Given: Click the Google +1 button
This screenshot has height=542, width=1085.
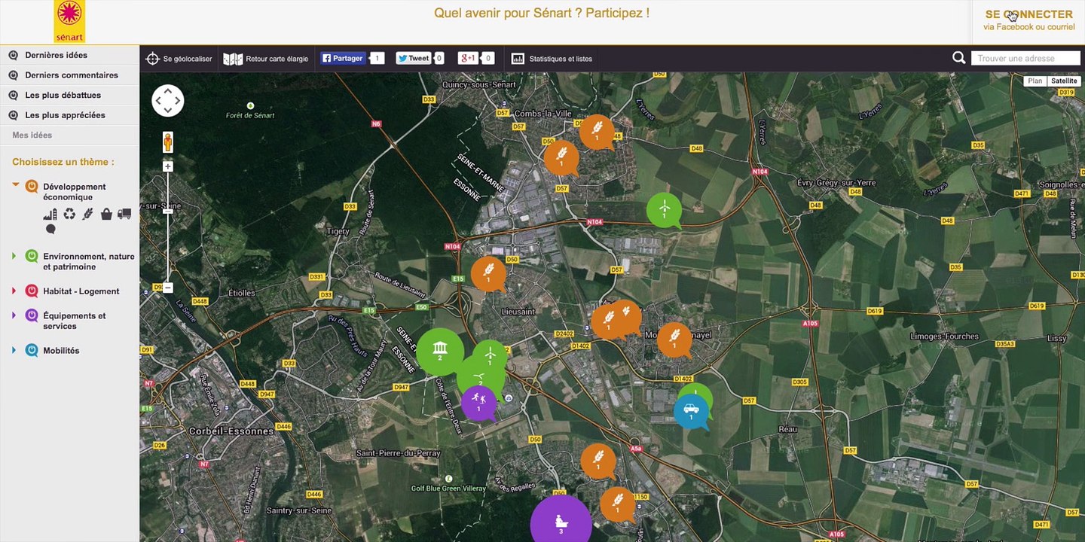Looking at the screenshot, I should click(468, 58).
